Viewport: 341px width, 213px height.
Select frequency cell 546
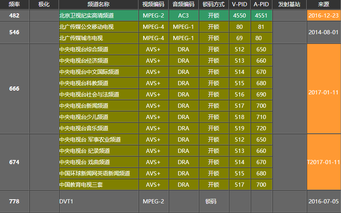pyautogui.click(x=14, y=32)
